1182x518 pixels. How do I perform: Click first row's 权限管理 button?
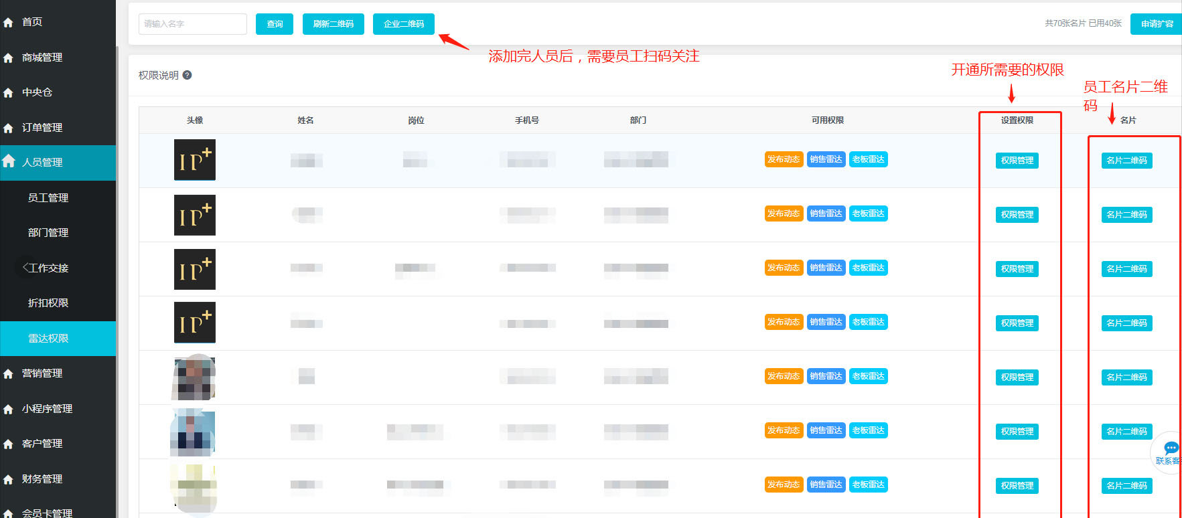tap(1017, 161)
